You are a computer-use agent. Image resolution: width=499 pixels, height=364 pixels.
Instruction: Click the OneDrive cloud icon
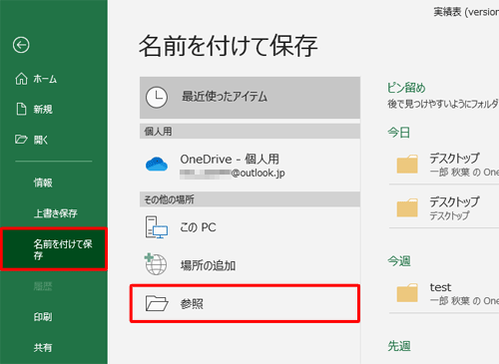click(157, 165)
